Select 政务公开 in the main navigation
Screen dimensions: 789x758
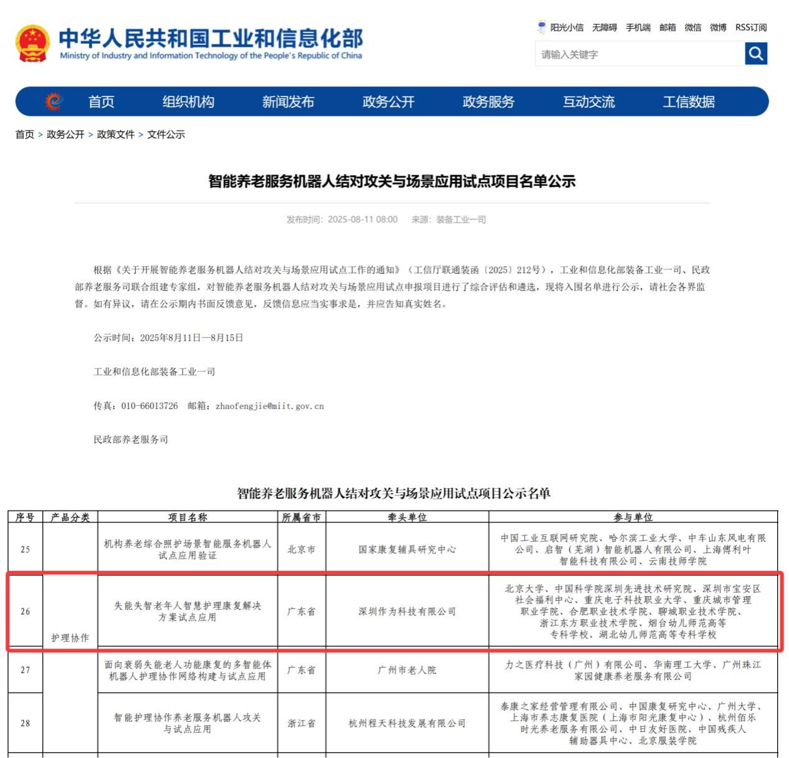coord(388,102)
